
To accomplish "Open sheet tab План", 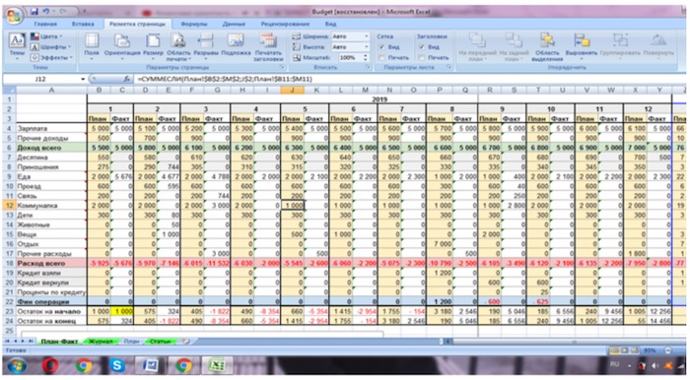I will pyautogui.click(x=131, y=342).
